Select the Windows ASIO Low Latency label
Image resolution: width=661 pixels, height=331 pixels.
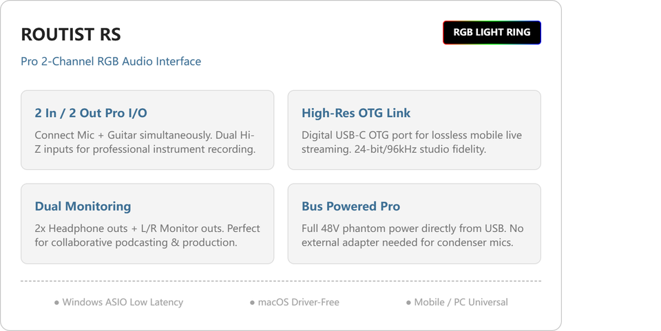pos(123,302)
